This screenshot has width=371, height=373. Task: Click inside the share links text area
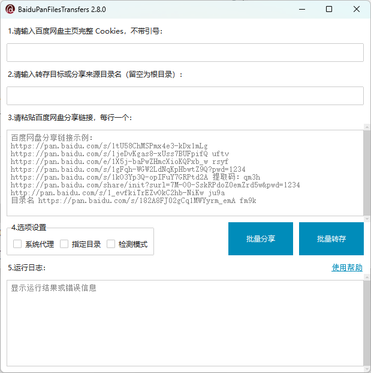click(x=185, y=173)
